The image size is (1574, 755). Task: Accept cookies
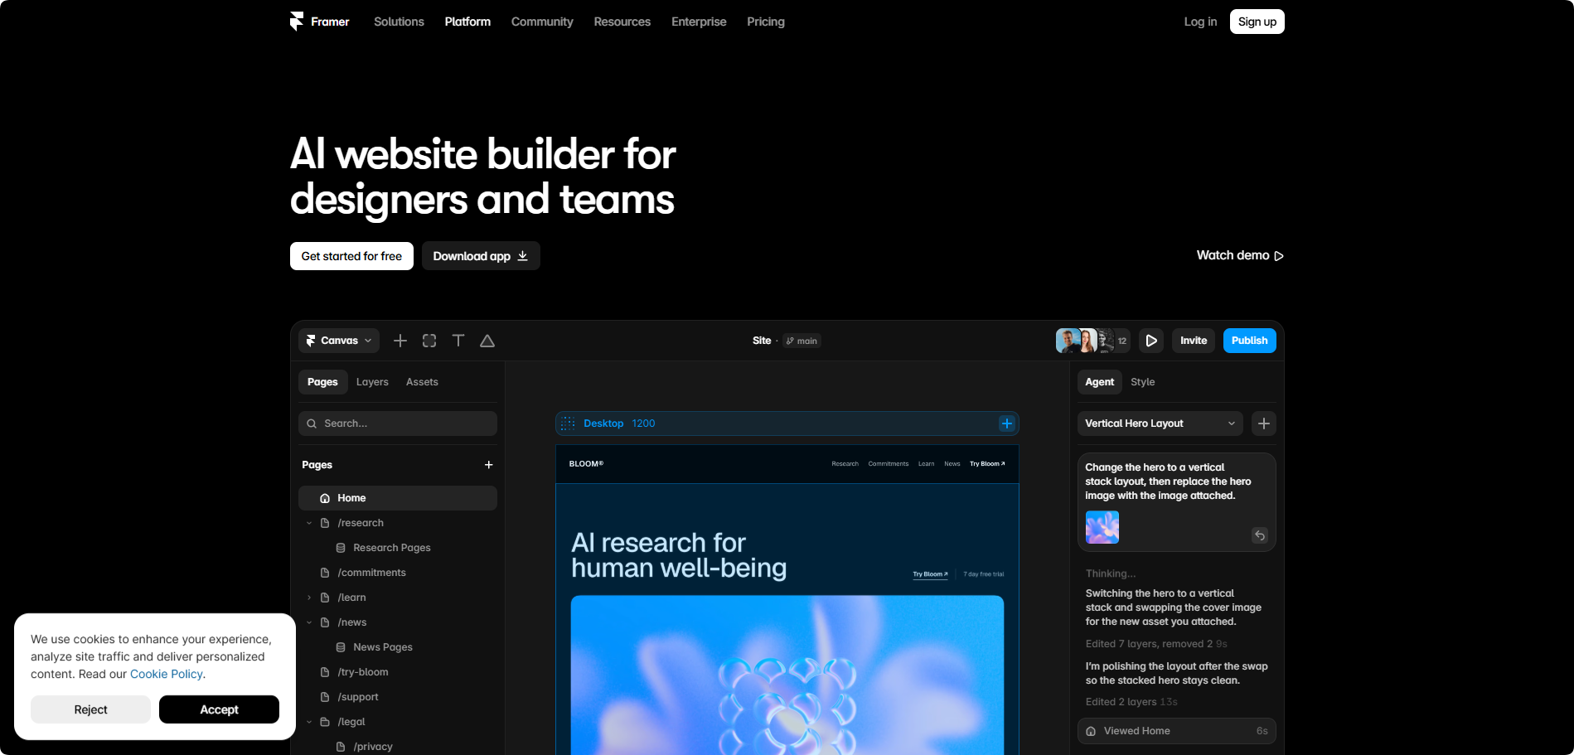pos(219,709)
